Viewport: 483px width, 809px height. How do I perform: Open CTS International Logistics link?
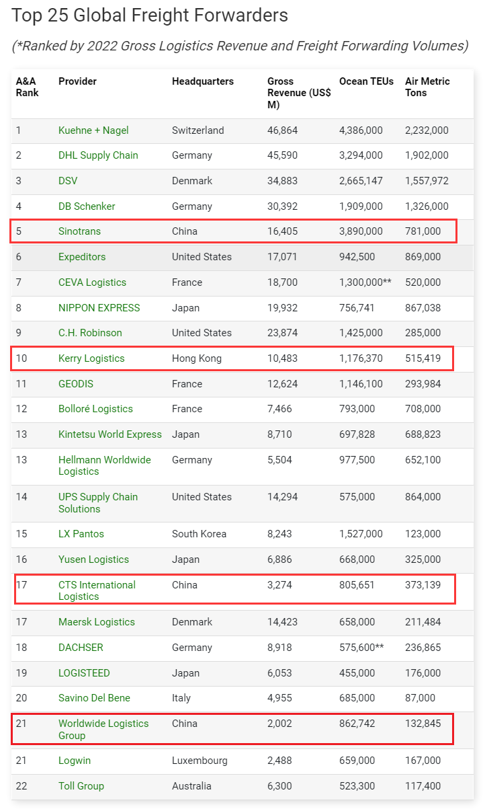coord(97,590)
